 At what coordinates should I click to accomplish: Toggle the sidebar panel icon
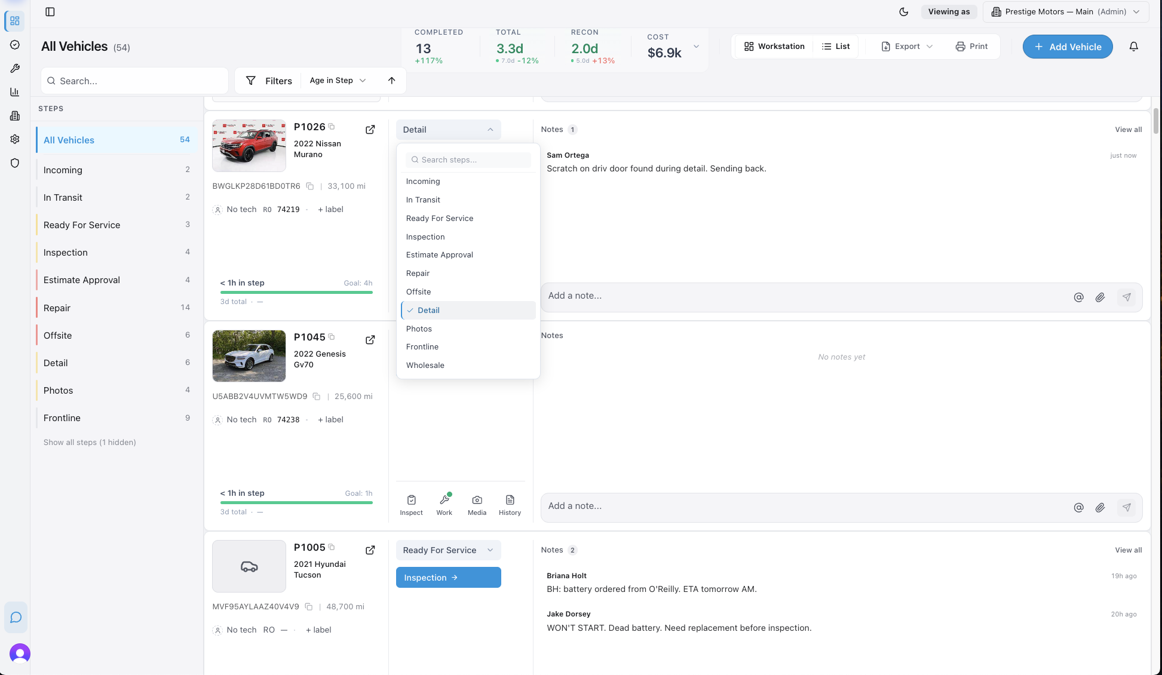point(50,12)
